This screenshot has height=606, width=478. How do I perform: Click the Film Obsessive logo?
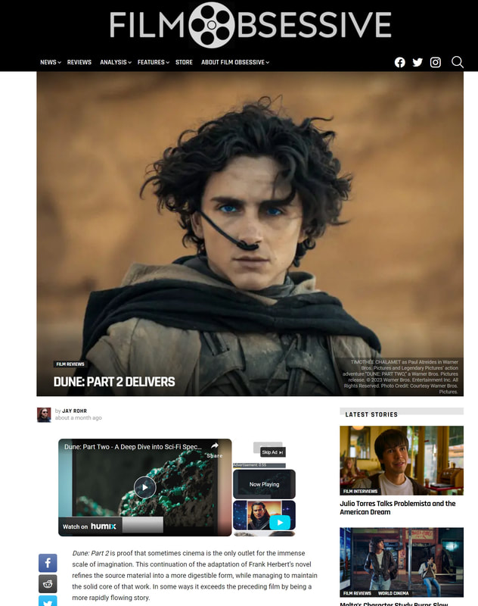coord(250,25)
